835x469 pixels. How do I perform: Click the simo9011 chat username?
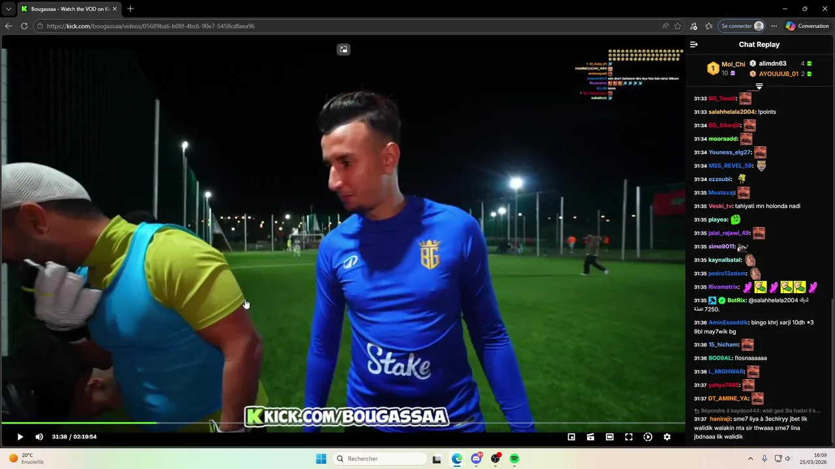click(721, 246)
